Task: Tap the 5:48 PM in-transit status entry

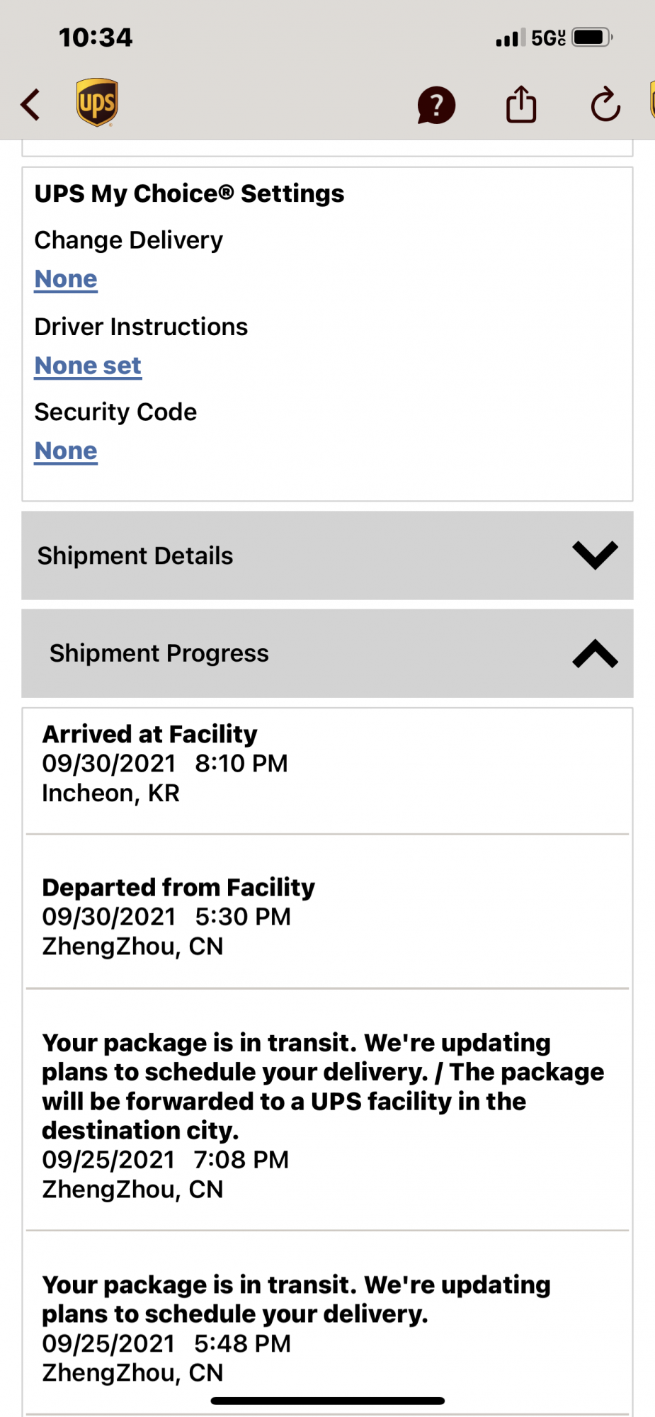Action: click(297, 1328)
